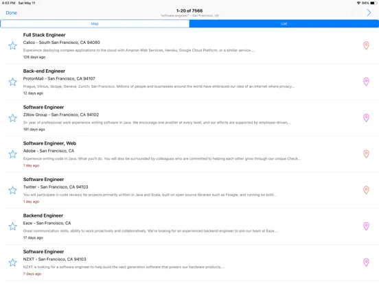This screenshot has width=379, height=284.
Task: Favorite the ProtonMail Back-end Engineer listing
Action: (x=12, y=82)
